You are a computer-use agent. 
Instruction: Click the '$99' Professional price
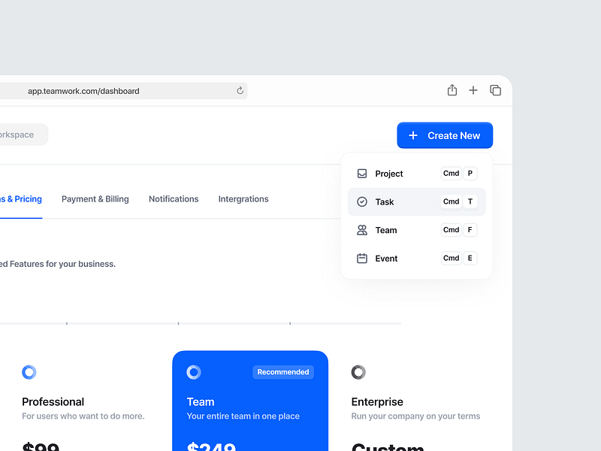point(41,446)
